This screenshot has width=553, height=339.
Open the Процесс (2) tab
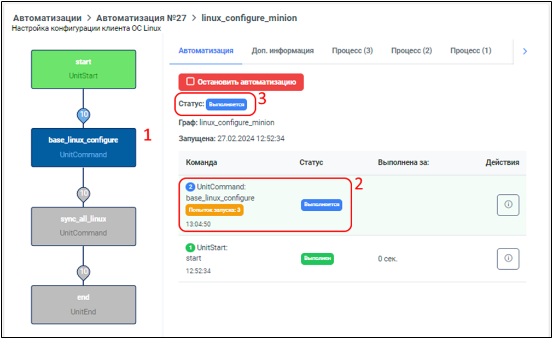point(411,51)
